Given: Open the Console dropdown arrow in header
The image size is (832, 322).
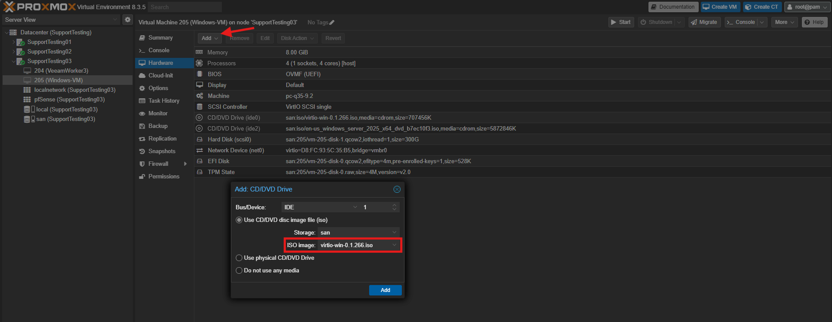Looking at the screenshot, I should click(762, 22).
